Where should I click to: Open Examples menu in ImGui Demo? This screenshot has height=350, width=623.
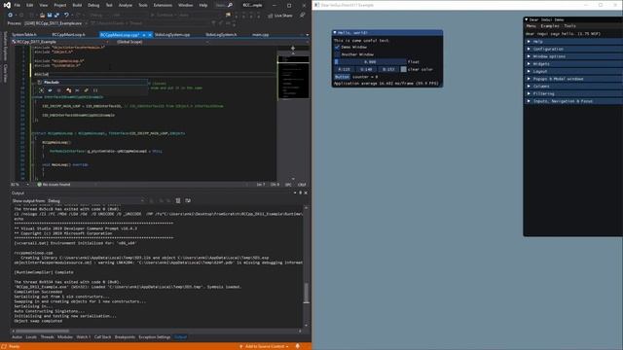[x=550, y=26]
